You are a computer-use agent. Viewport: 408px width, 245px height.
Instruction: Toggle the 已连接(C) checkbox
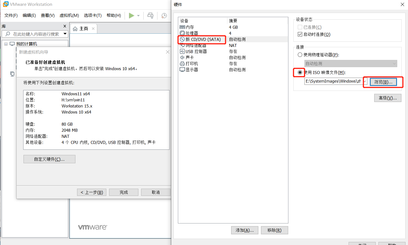tap(300, 27)
